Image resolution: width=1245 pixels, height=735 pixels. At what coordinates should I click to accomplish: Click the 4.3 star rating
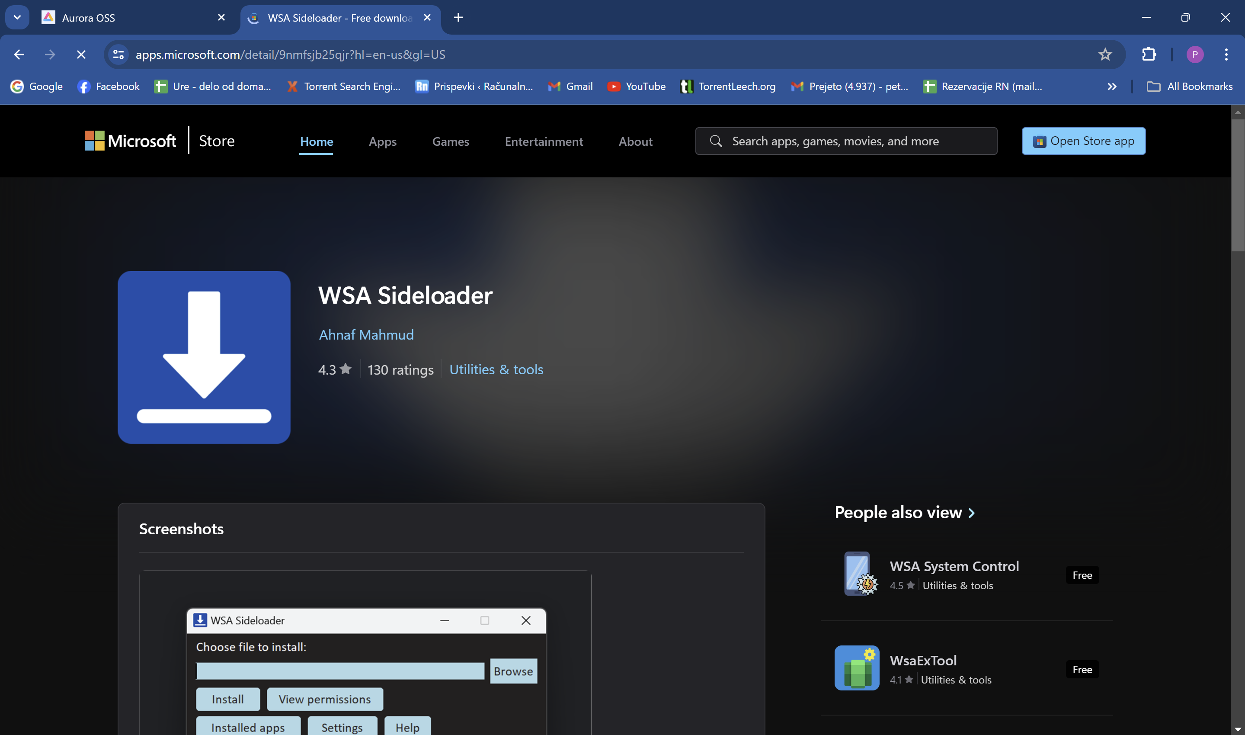(335, 369)
